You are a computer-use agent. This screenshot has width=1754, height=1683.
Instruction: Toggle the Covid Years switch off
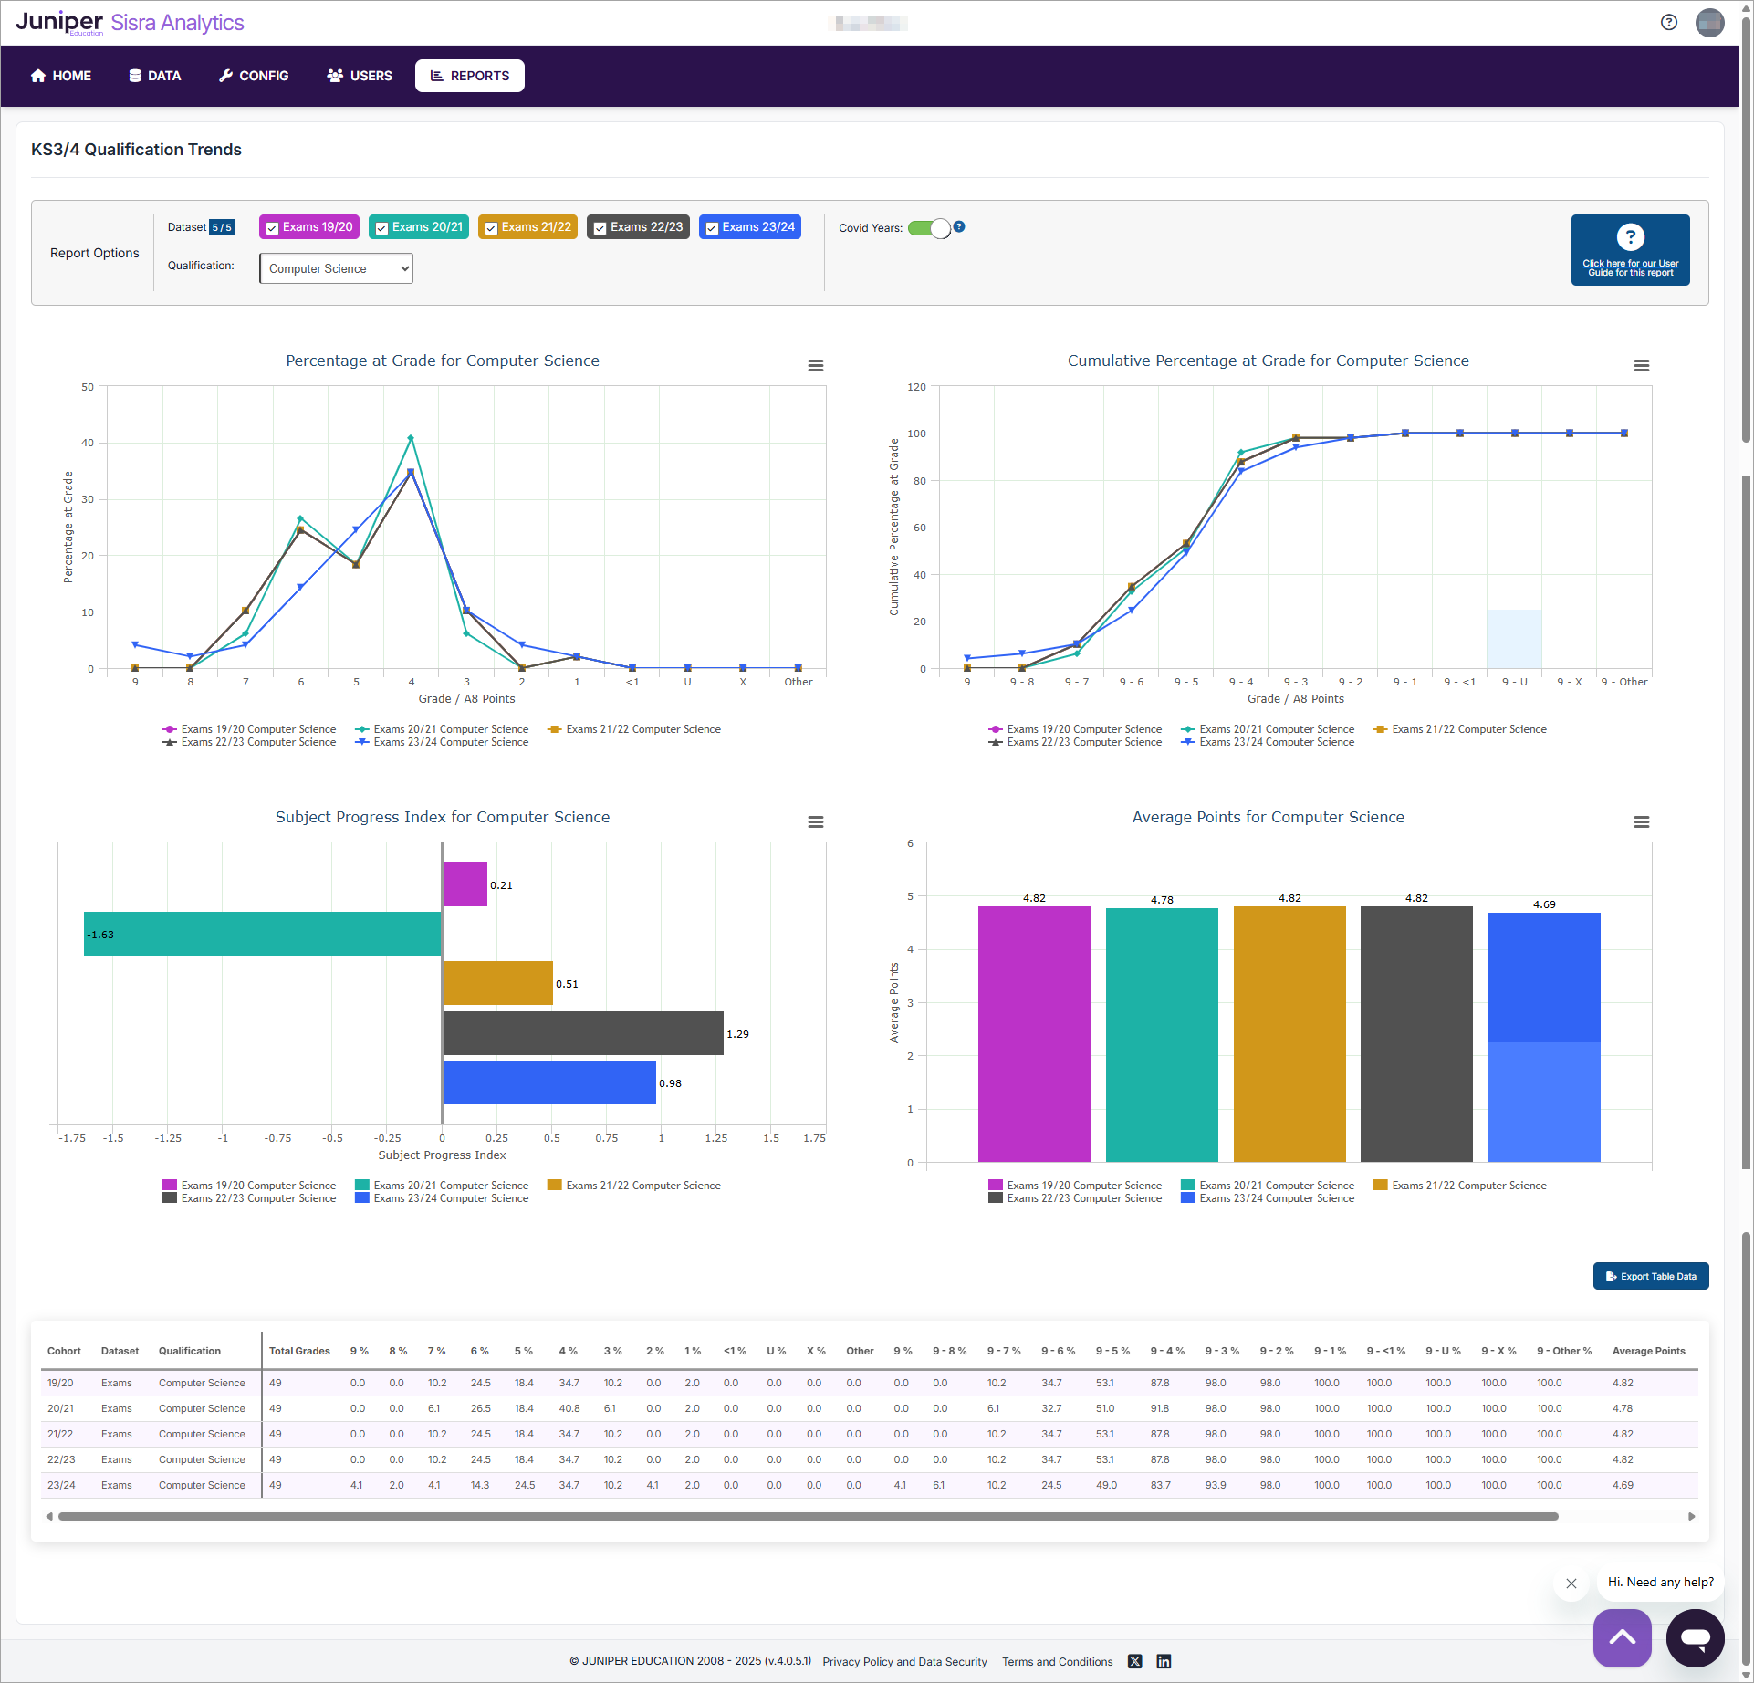[929, 228]
